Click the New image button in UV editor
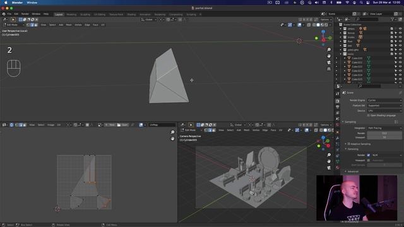 (x=110, y=125)
